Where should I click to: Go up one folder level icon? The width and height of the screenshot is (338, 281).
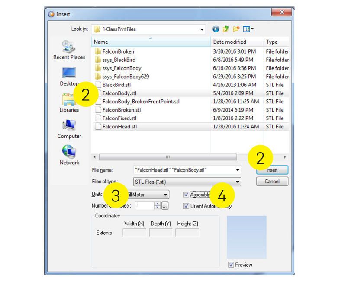[x=225, y=29]
